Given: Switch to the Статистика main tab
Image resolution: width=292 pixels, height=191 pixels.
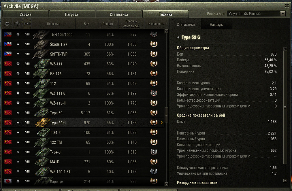Looking at the screenshot, I should [119, 14].
